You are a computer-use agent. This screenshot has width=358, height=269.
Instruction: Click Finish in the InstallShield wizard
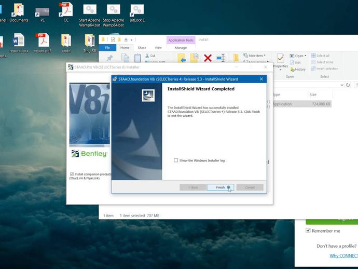click(x=221, y=187)
